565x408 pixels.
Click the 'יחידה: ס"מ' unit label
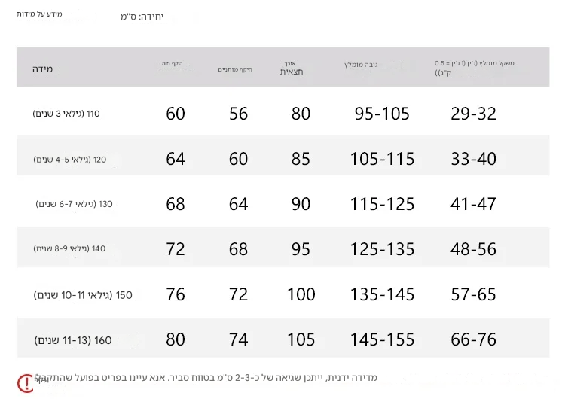[142, 17]
